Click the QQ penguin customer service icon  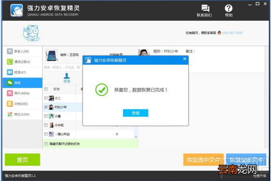(x=219, y=33)
